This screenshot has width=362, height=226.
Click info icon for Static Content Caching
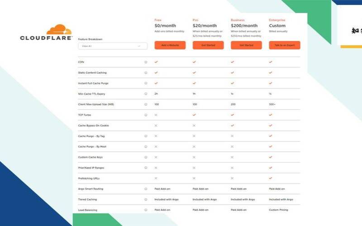(x=146, y=73)
